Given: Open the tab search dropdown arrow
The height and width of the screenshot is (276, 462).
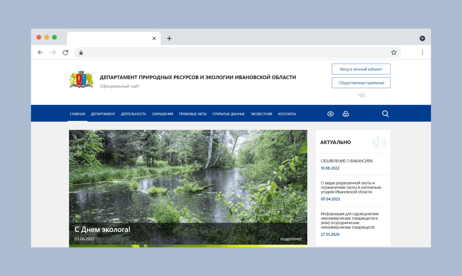Looking at the screenshot, I should click(422, 38).
